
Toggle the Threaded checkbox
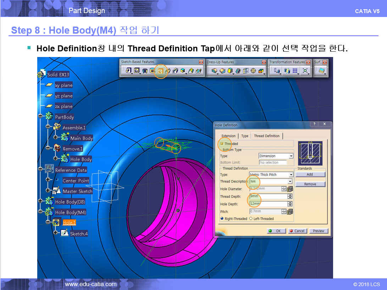coord(222,143)
